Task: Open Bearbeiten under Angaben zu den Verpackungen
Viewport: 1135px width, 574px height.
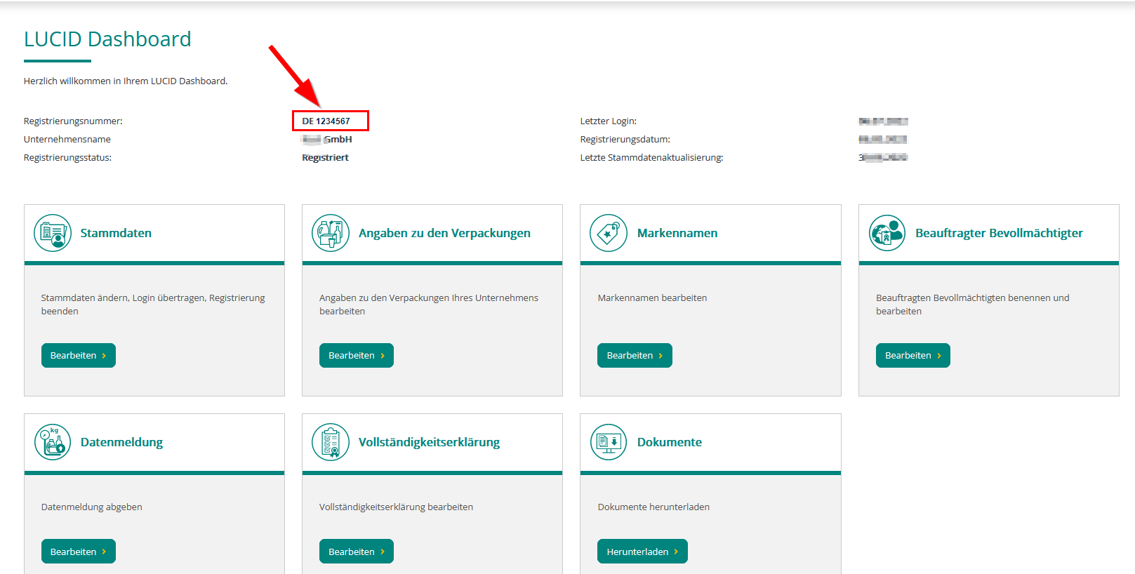Action: pyautogui.click(x=357, y=355)
